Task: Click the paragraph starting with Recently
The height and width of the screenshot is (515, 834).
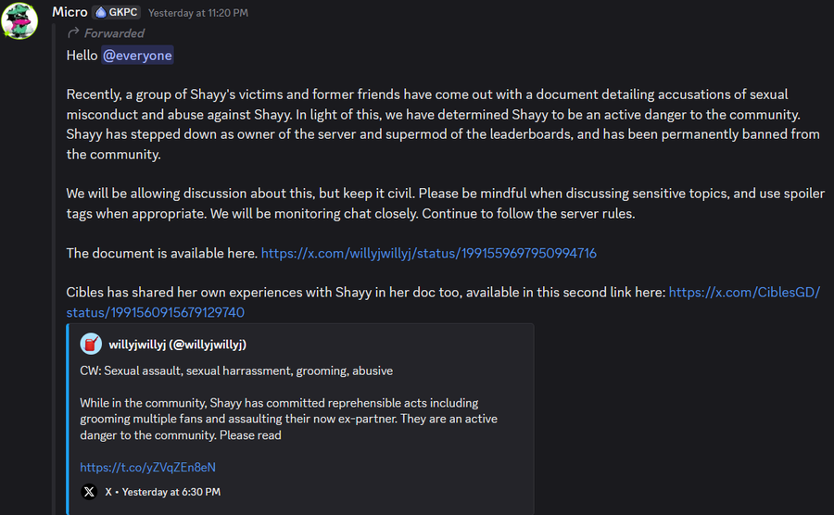Action: click(428, 125)
